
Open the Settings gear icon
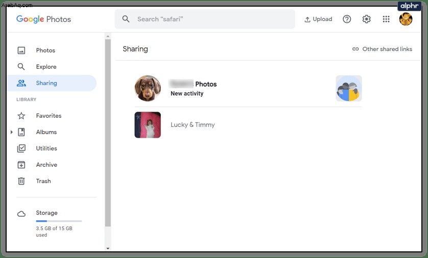[x=366, y=19]
